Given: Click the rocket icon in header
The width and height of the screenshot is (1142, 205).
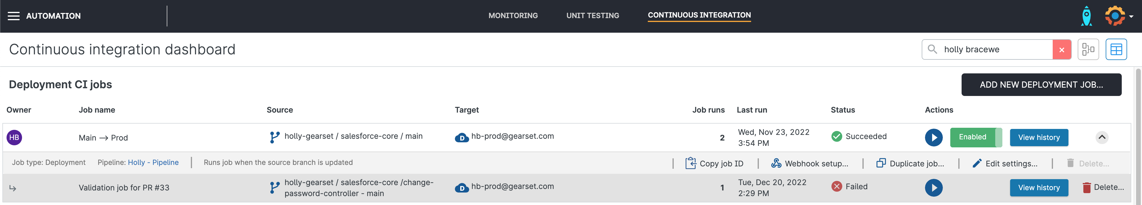Looking at the screenshot, I should [x=1086, y=16].
